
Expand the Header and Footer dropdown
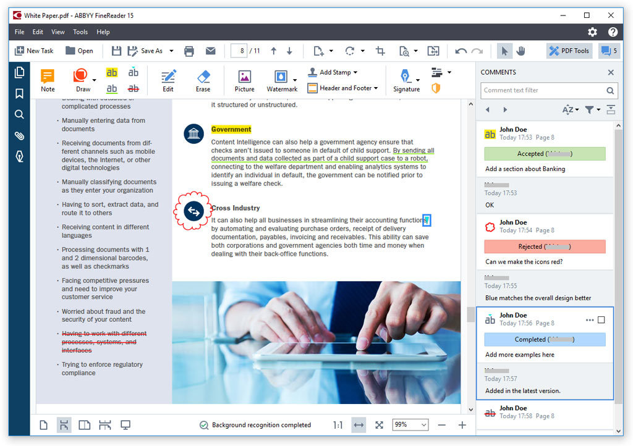376,88
